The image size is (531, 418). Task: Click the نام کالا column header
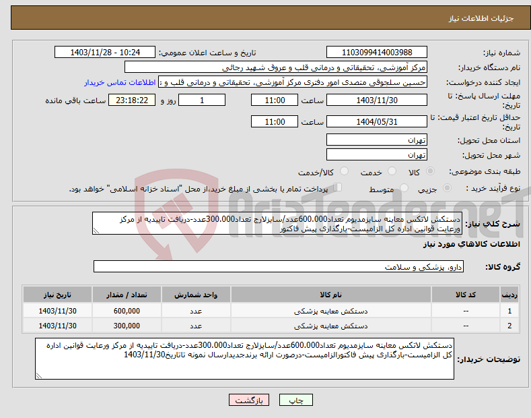pyautogui.click(x=331, y=295)
